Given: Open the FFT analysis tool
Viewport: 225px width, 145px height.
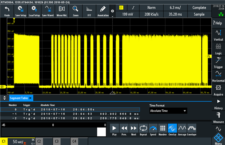Looking at the screenshot, I should (x=89, y=11).
